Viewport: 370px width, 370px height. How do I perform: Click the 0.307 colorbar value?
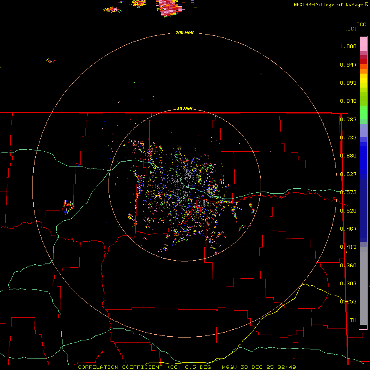348,284
